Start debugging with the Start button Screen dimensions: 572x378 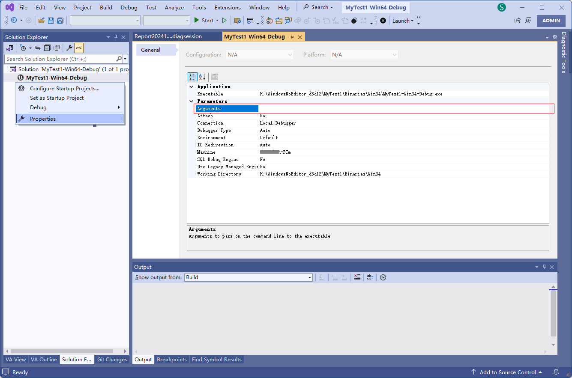(204, 20)
